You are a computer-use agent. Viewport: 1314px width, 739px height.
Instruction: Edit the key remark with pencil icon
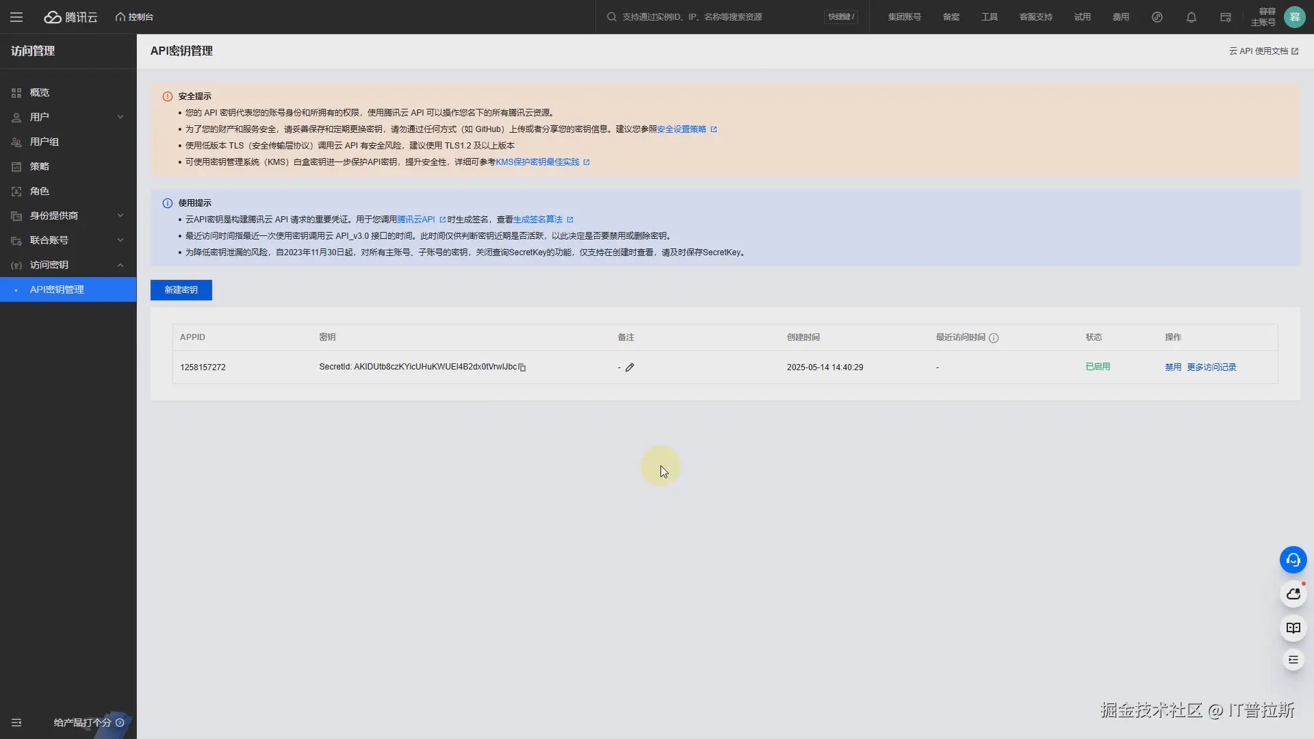[x=630, y=367]
